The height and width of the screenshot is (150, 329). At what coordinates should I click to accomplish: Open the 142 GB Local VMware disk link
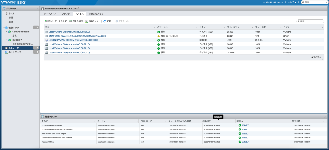click(69, 52)
